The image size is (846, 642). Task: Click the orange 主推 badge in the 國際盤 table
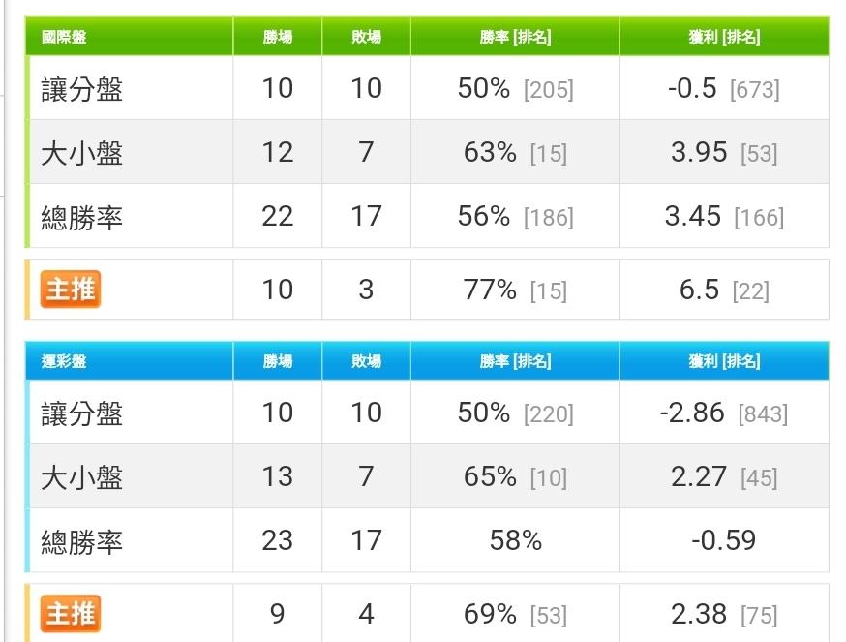click(x=70, y=289)
